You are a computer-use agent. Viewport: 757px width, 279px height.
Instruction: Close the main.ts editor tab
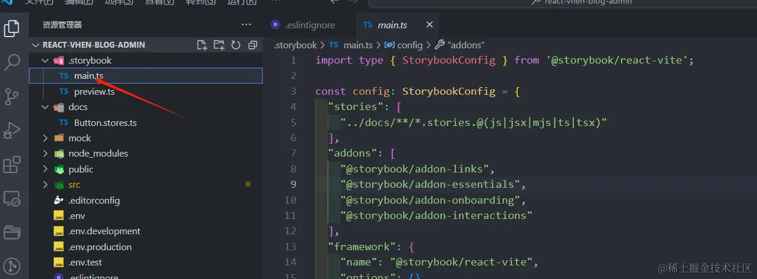click(429, 25)
